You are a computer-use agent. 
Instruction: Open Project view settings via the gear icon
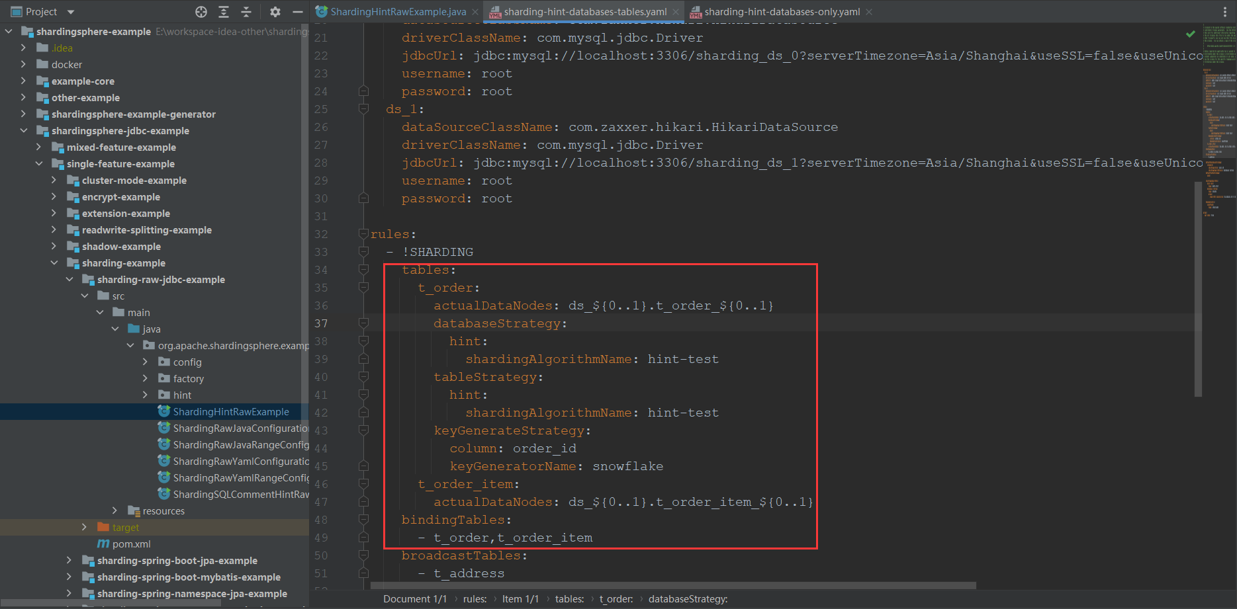(x=275, y=11)
